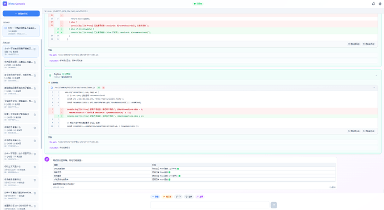Click the purple wand quick-action chip
Screen dimensions: 384x210
(x=200, y=197)
